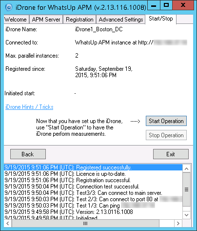Click the Registered since date value
Screen dimensions: 197x231
[104, 72]
